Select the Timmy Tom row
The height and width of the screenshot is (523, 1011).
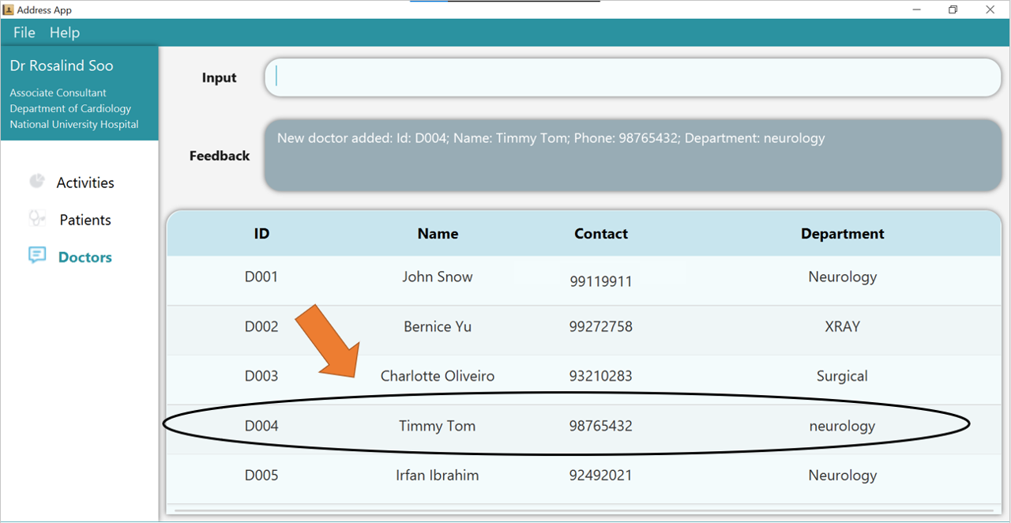[x=438, y=426]
